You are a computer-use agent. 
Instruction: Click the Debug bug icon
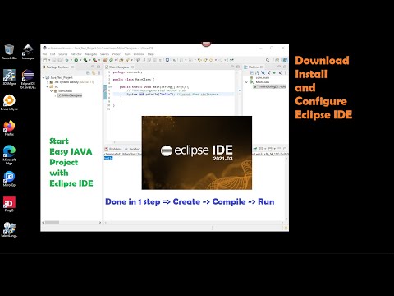(x=66, y=60)
